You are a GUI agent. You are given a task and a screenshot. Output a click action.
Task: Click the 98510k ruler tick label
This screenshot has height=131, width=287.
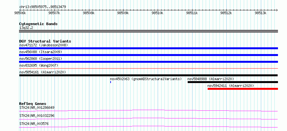point(158,13)
